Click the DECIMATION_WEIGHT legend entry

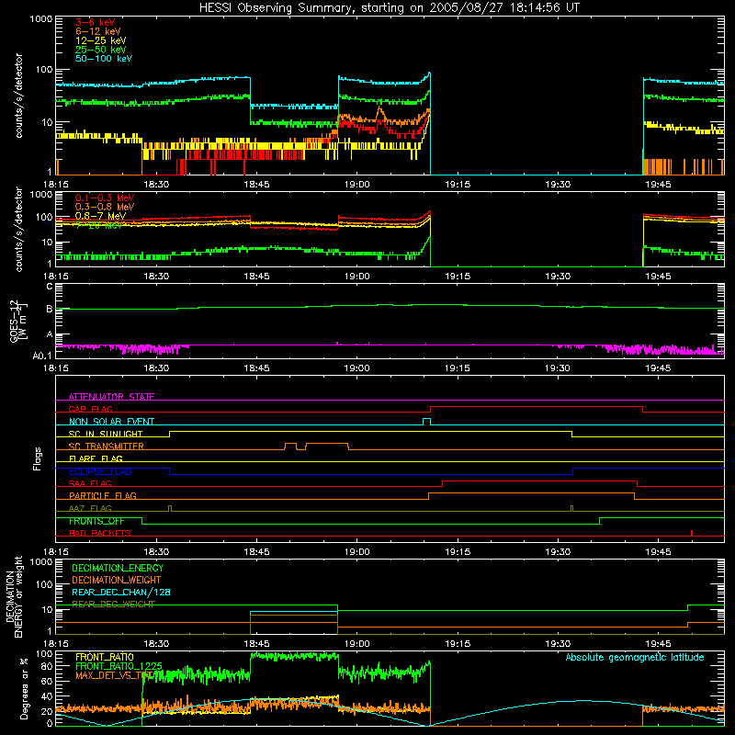pyautogui.click(x=117, y=581)
